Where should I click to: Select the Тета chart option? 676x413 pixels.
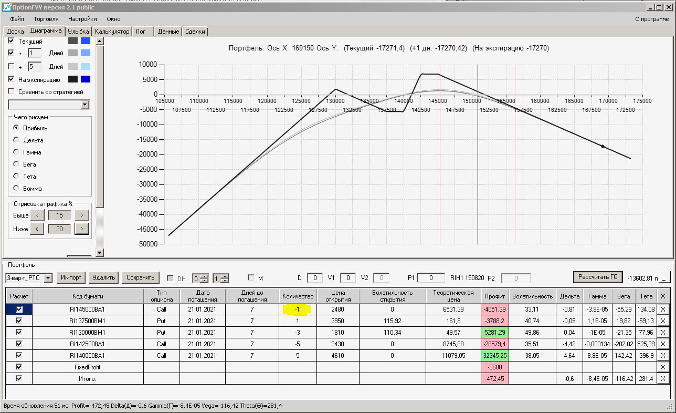16,177
